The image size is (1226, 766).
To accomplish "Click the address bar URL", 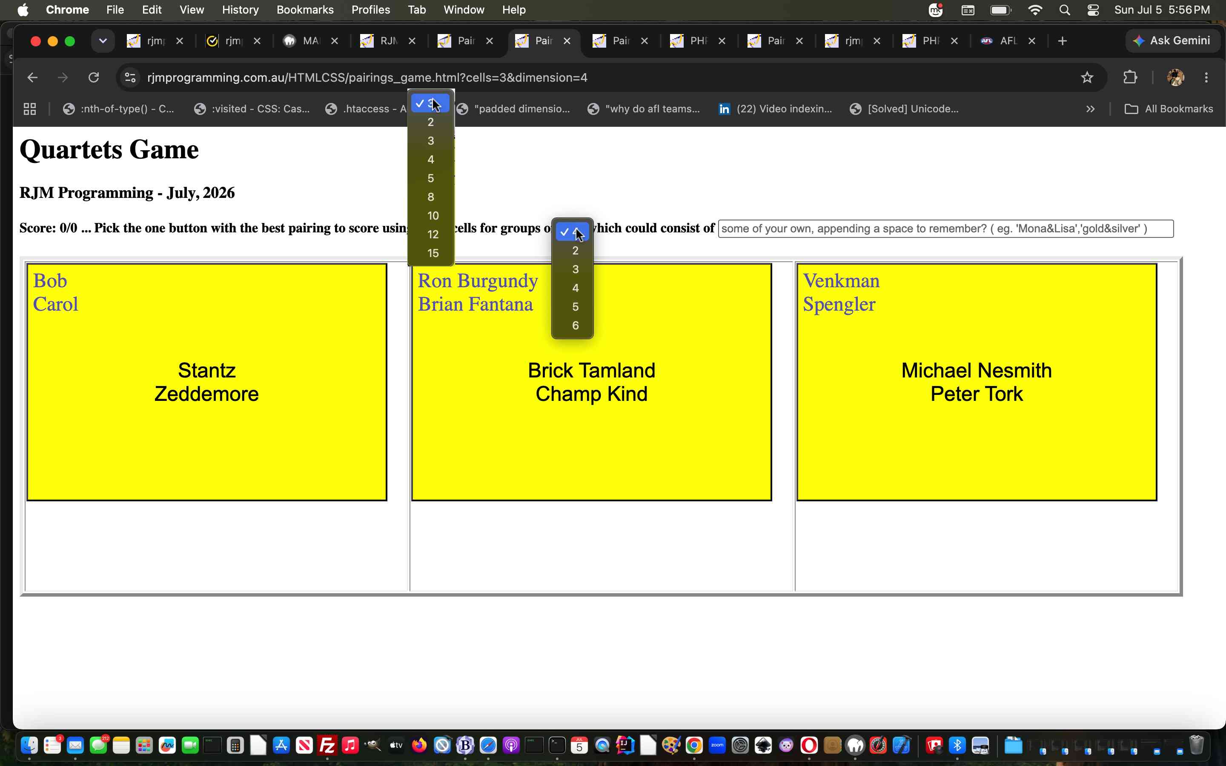I will pyautogui.click(x=367, y=77).
